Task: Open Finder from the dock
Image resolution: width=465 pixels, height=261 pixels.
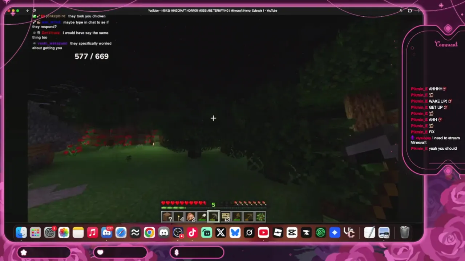Action: click(21, 232)
